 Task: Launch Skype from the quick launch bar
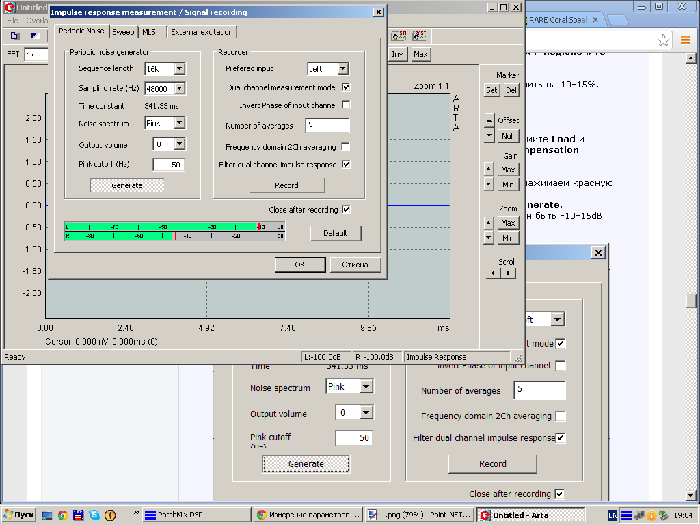pyautogui.click(x=94, y=515)
